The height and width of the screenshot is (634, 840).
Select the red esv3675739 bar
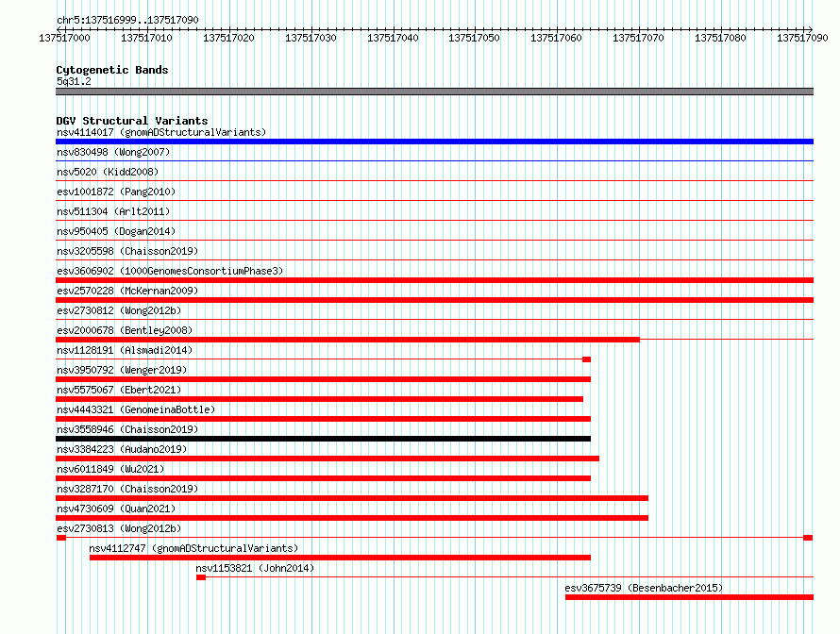point(690,597)
